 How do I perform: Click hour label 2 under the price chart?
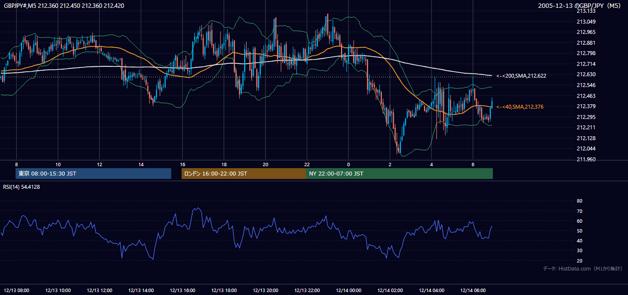point(390,164)
